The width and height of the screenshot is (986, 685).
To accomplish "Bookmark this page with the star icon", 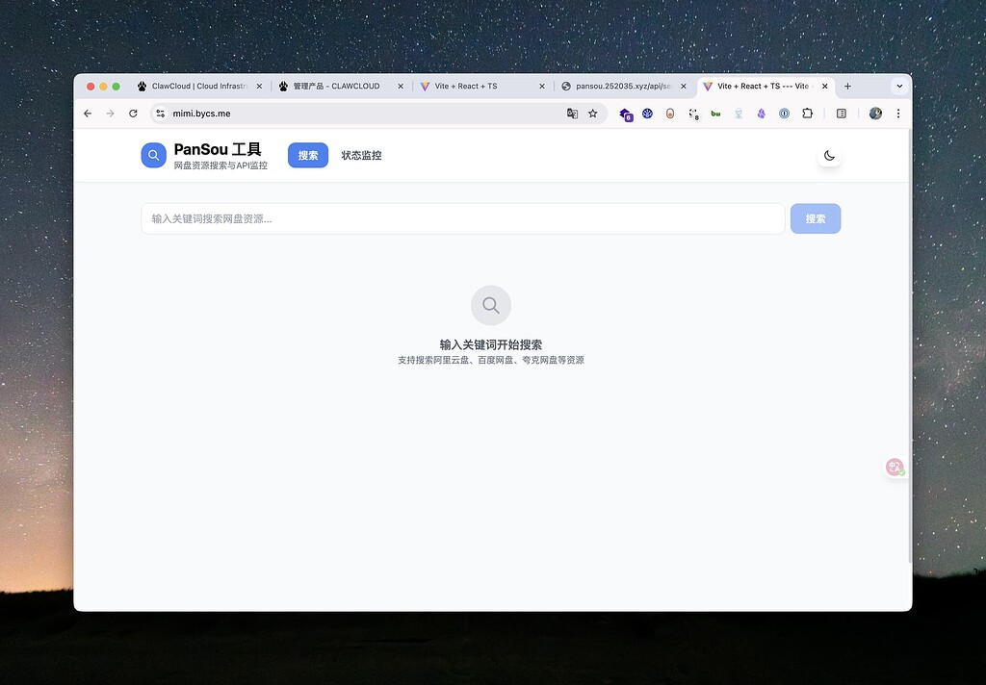I will point(592,114).
